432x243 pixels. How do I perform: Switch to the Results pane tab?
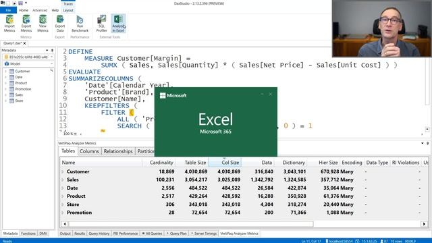pyautogui.click(x=80, y=234)
